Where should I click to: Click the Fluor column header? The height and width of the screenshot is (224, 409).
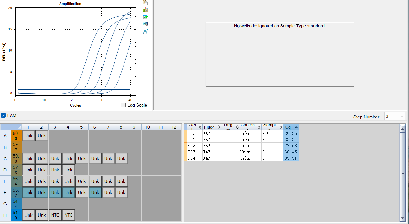pyautogui.click(x=212, y=127)
